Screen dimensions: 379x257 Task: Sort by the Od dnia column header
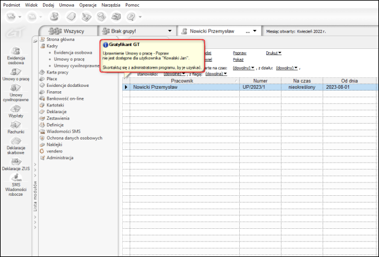pos(350,81)
